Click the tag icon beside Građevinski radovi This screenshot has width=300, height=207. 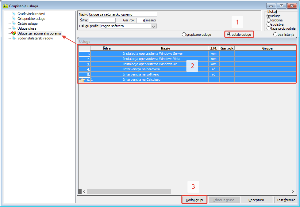click(x=13, y=14)
